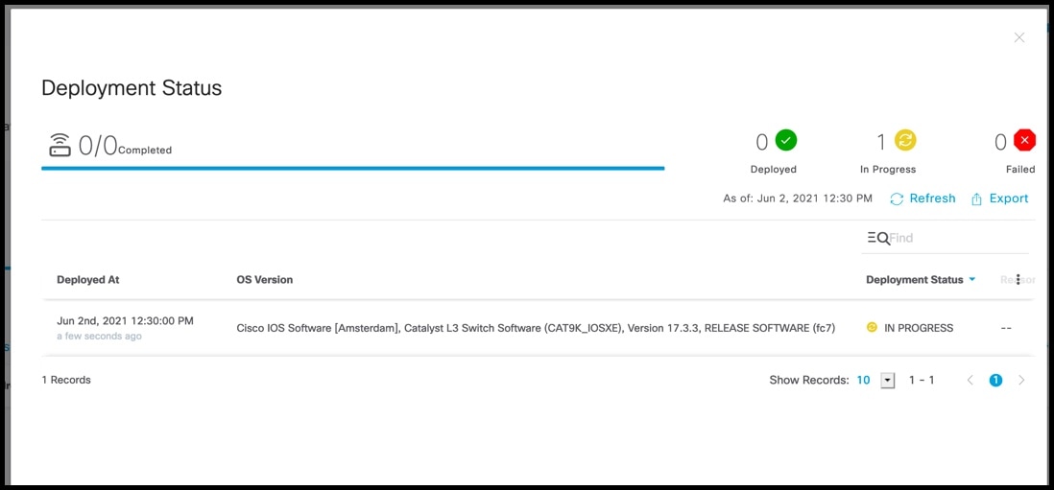Click the network device icon beside 0/0

(x=60, y=144)
